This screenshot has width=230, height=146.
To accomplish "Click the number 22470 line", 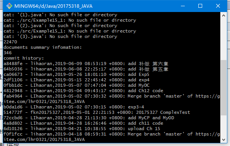I will pos(10,42).
